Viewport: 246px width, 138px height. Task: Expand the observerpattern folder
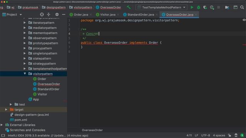click(x=25, y=38)
